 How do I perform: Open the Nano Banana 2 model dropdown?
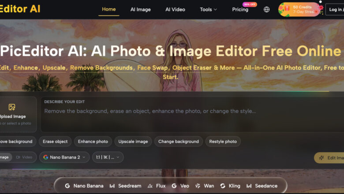pos(64,157)
